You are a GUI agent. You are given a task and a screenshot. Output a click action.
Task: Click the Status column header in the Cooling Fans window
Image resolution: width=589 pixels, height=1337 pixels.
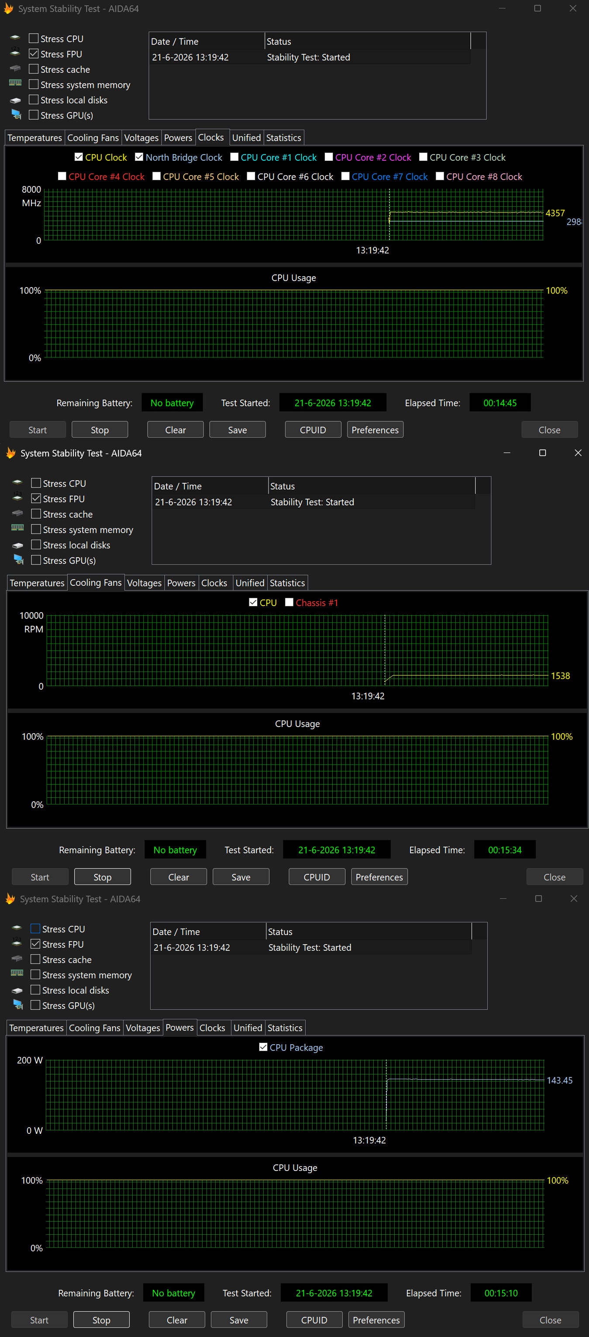(x=372, y=486)
